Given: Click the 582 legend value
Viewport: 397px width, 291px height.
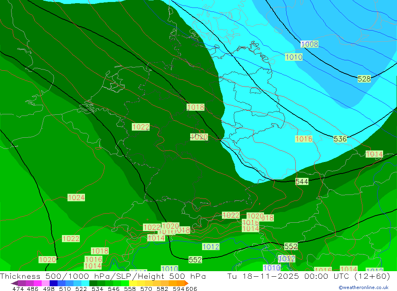Looking at the screenshot, I should point(162,289).
